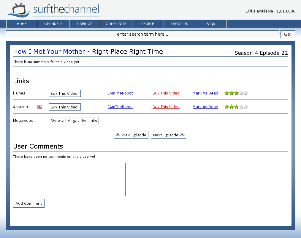Open the ABOUT US page
Image resolution: width=301 pixels, height=238 pixels.
click(179, 24)
